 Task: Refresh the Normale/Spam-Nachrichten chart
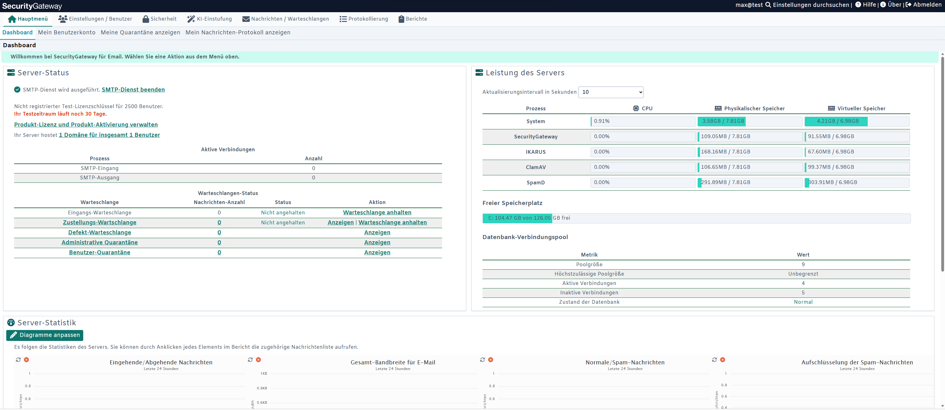click(x=483, y=360)
